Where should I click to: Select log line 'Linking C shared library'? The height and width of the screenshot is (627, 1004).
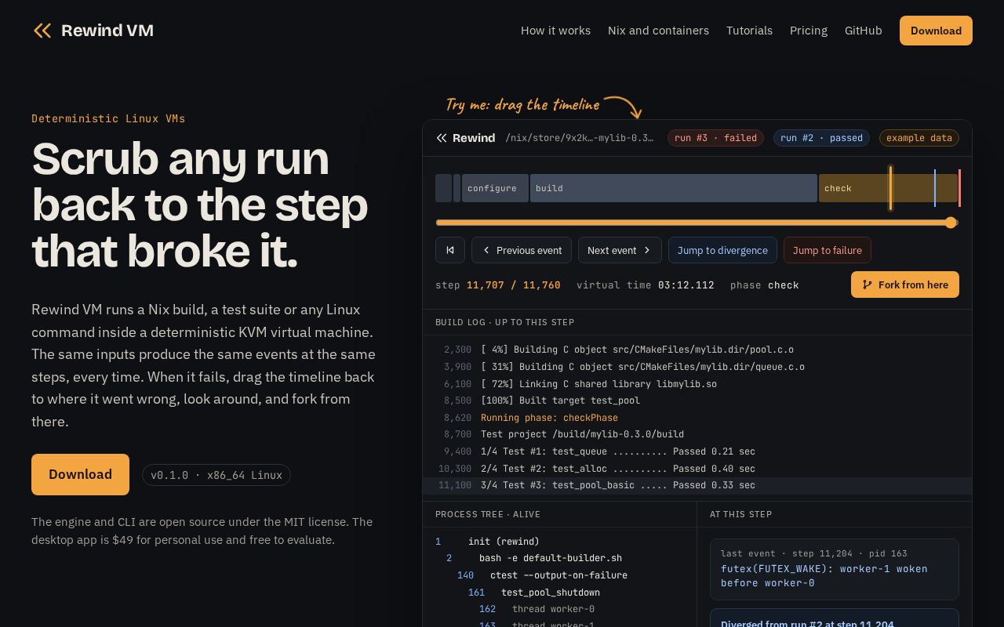click(697, 384)
